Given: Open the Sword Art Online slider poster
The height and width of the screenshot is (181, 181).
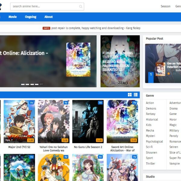Looking at the screenshot, I should [x=78, y=59].
